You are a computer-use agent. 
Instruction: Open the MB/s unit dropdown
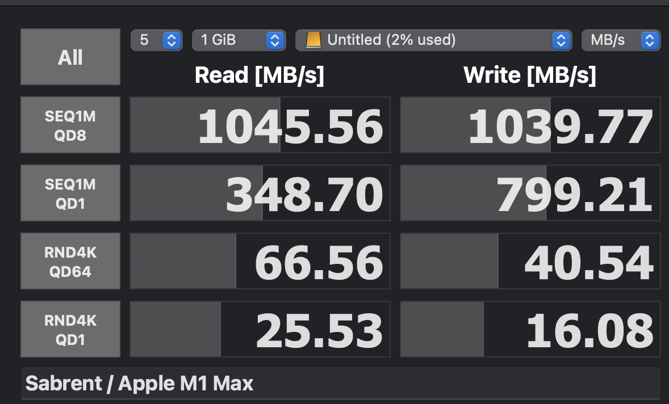[621, 40]
